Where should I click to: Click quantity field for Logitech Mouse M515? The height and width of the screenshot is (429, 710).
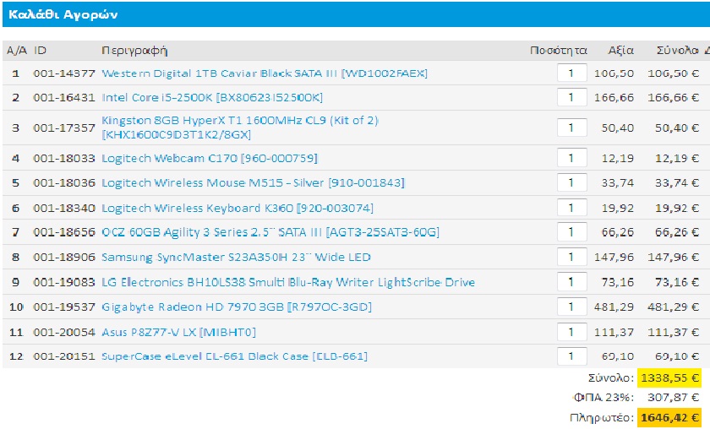pyautogui.click(x=572, y=182)
